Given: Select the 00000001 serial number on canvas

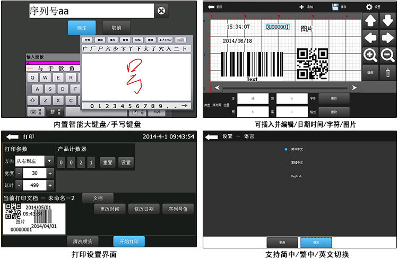Looking at the screenshot, I should click(x=277, y=27).
